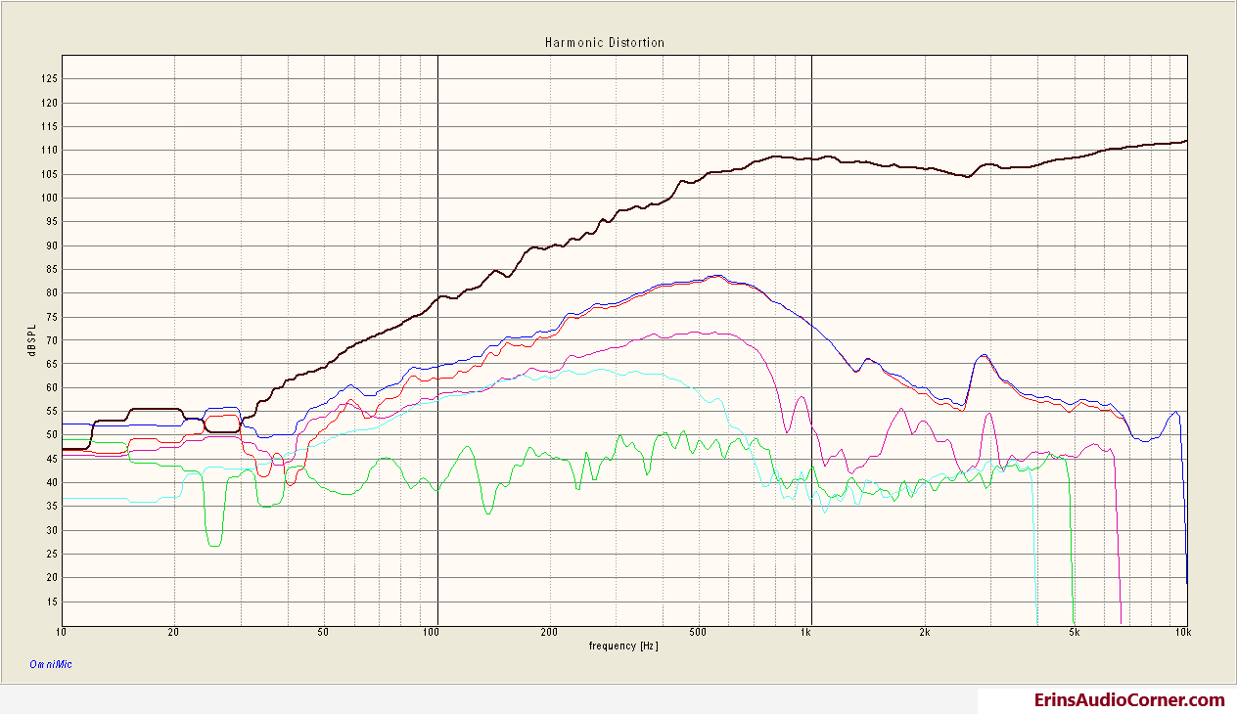
Task: Click the 115 value on the dB axis
Action: click(x=51, y=126)
